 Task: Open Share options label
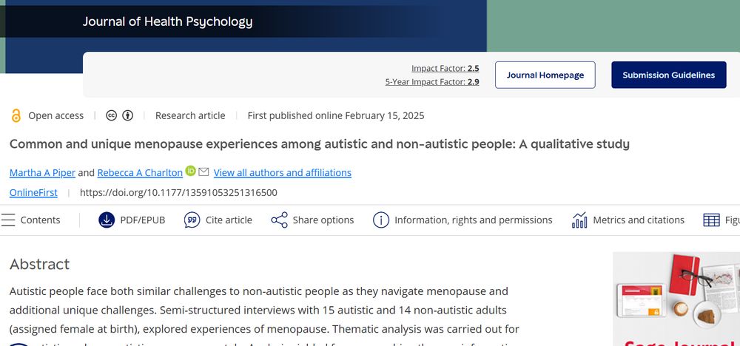323,220
